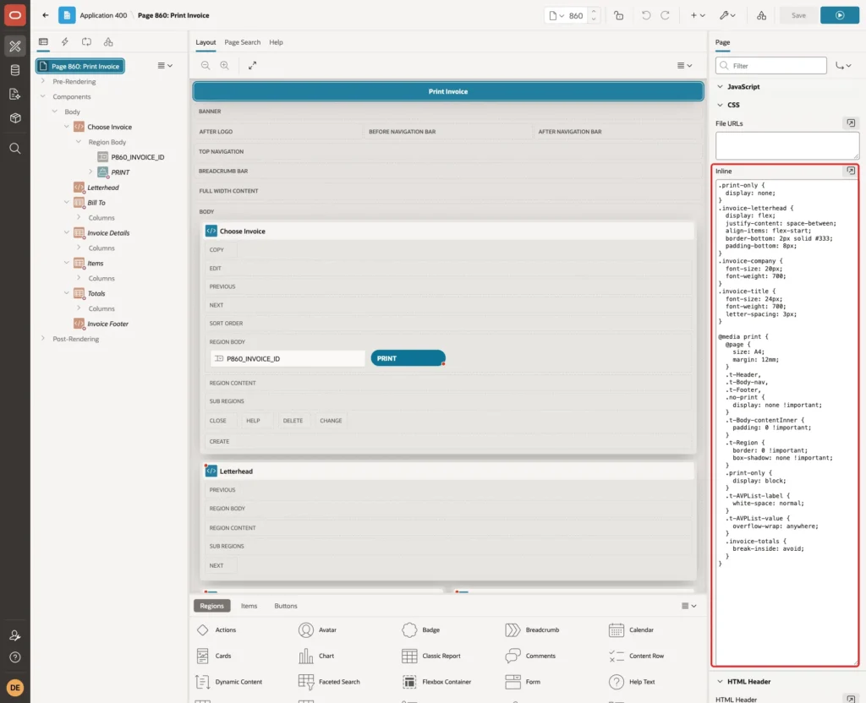Collapse the HTML Header property group
This screenshot has height=703, width=866.
point(720,682)
